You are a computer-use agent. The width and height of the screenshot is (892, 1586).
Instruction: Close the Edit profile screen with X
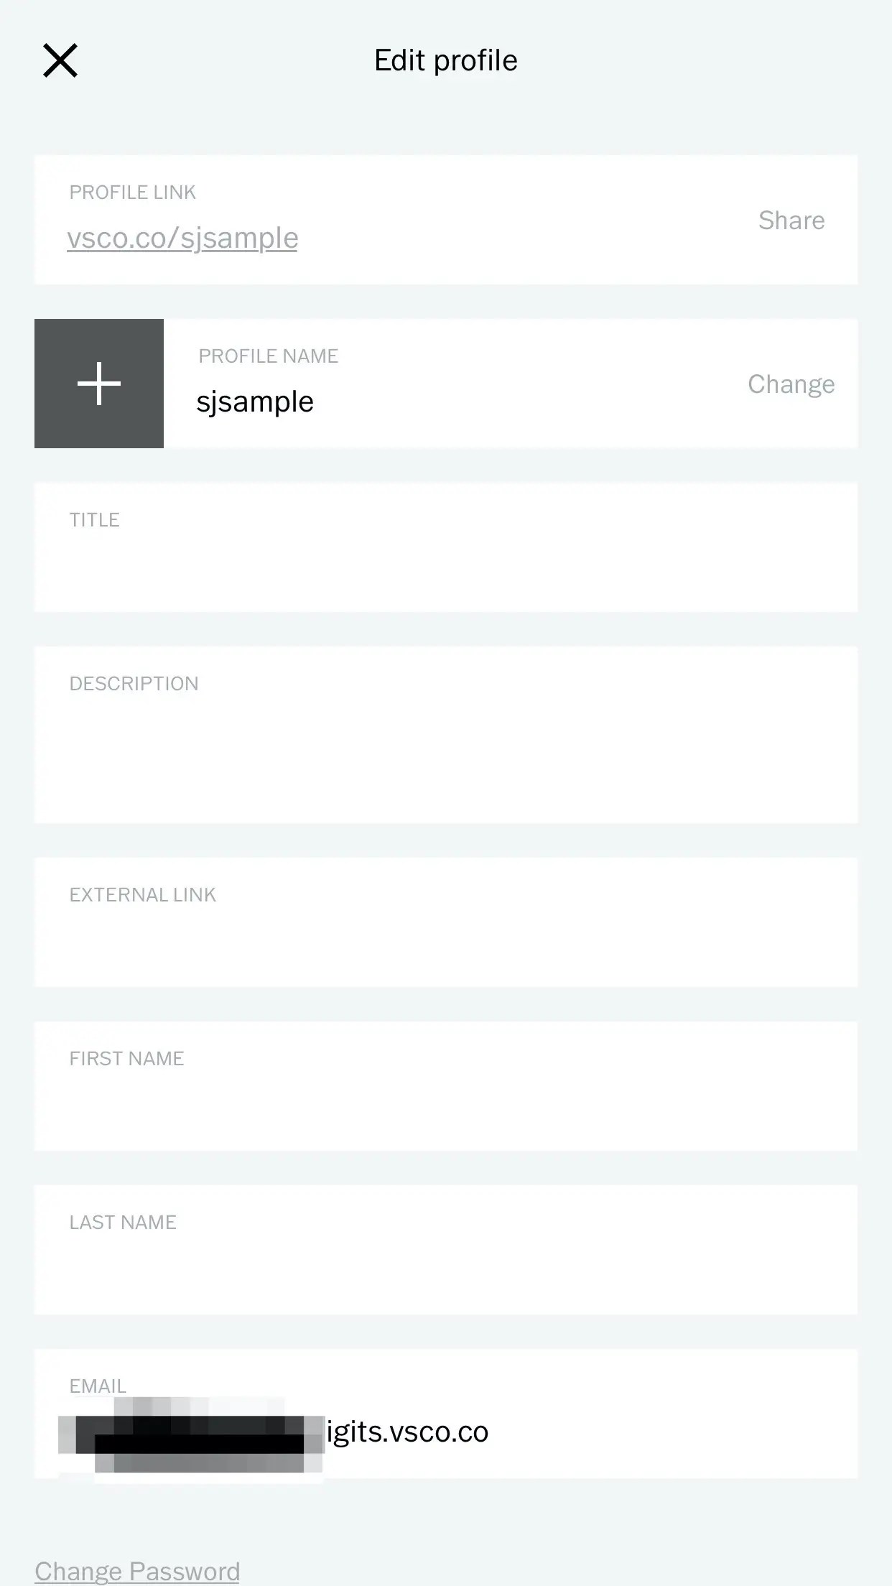point(60,60)
